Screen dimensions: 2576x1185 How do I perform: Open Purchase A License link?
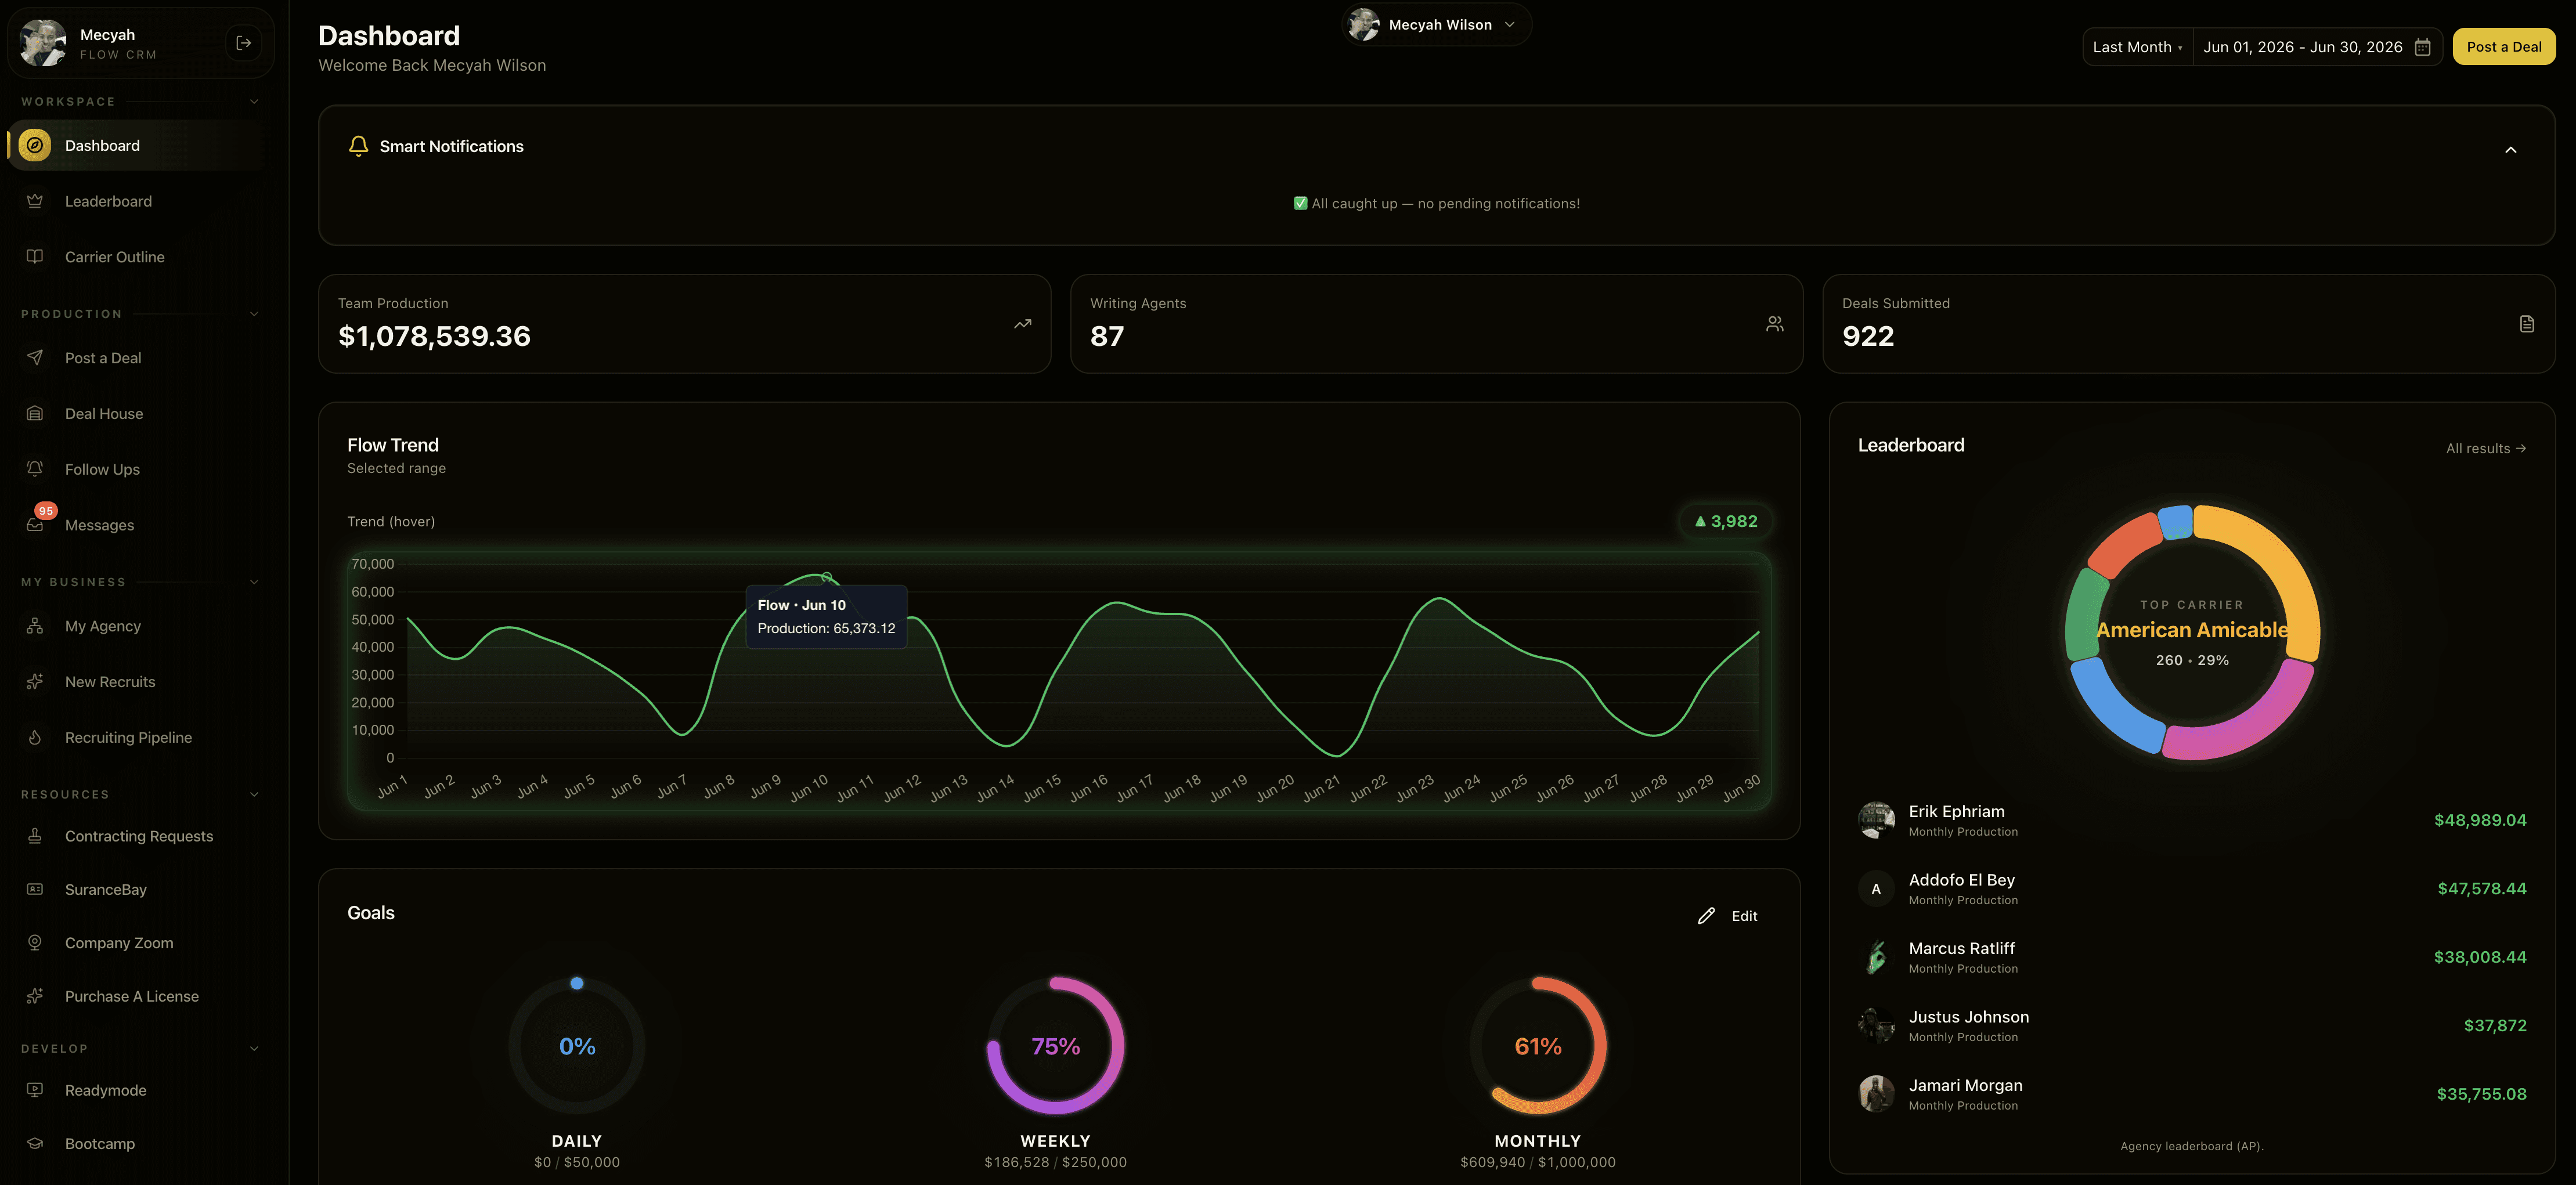tap(135, 996)
